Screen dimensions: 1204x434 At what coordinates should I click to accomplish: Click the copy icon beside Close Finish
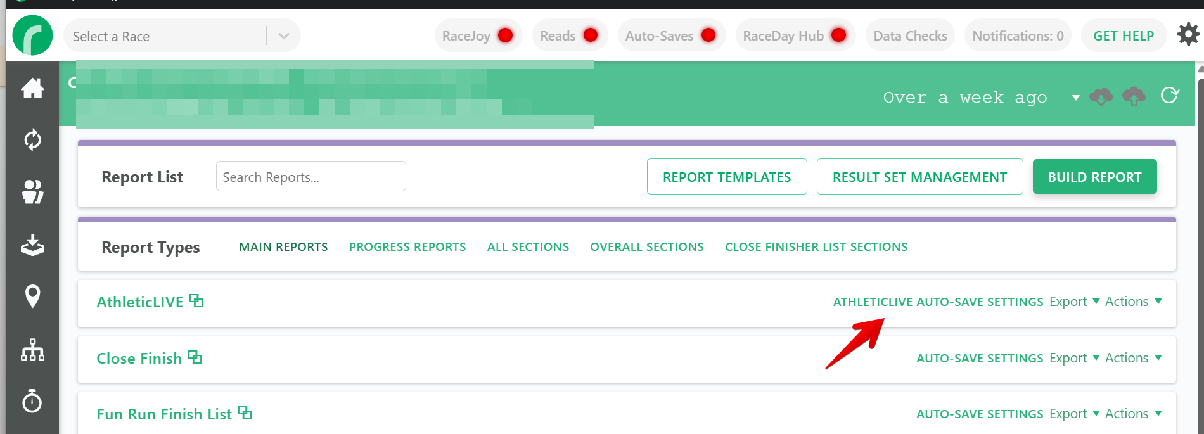195,357
